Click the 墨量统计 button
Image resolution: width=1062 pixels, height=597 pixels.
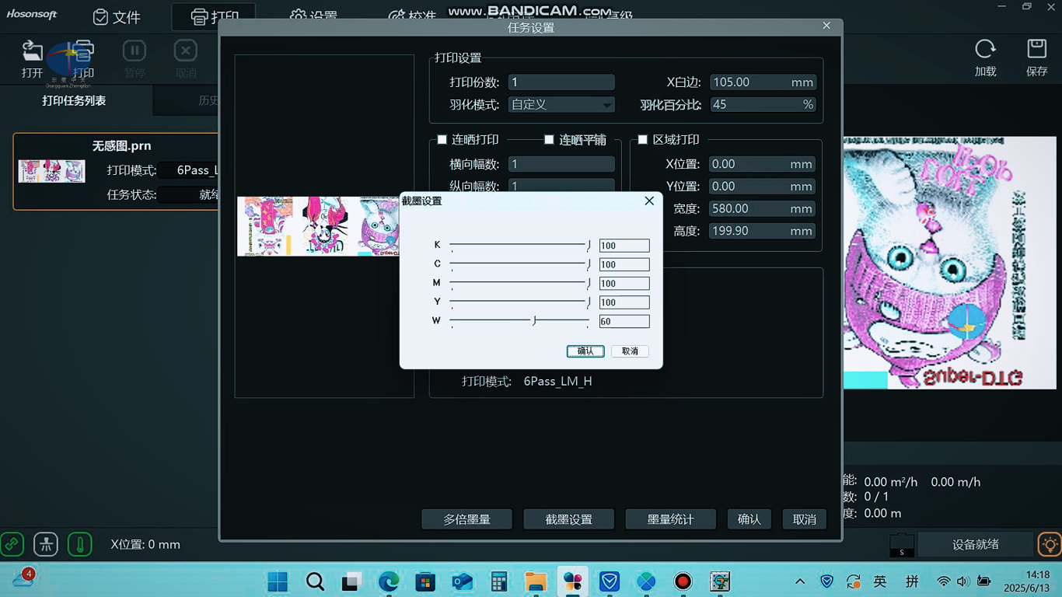click(670, 519)
